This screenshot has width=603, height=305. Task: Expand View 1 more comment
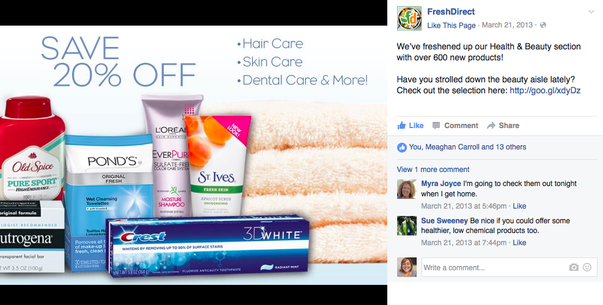pos(433,170)
